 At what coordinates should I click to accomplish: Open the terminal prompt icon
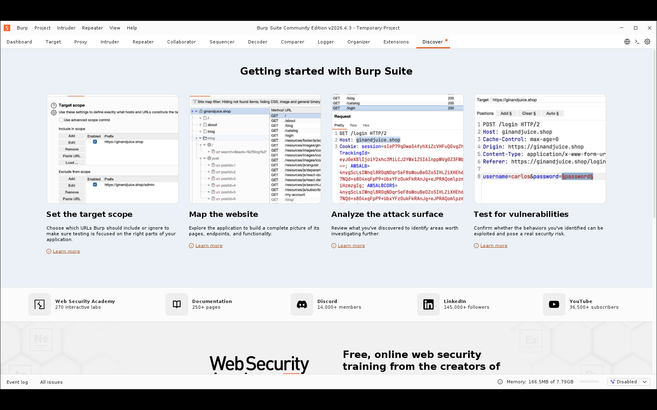tap(637, 42)
